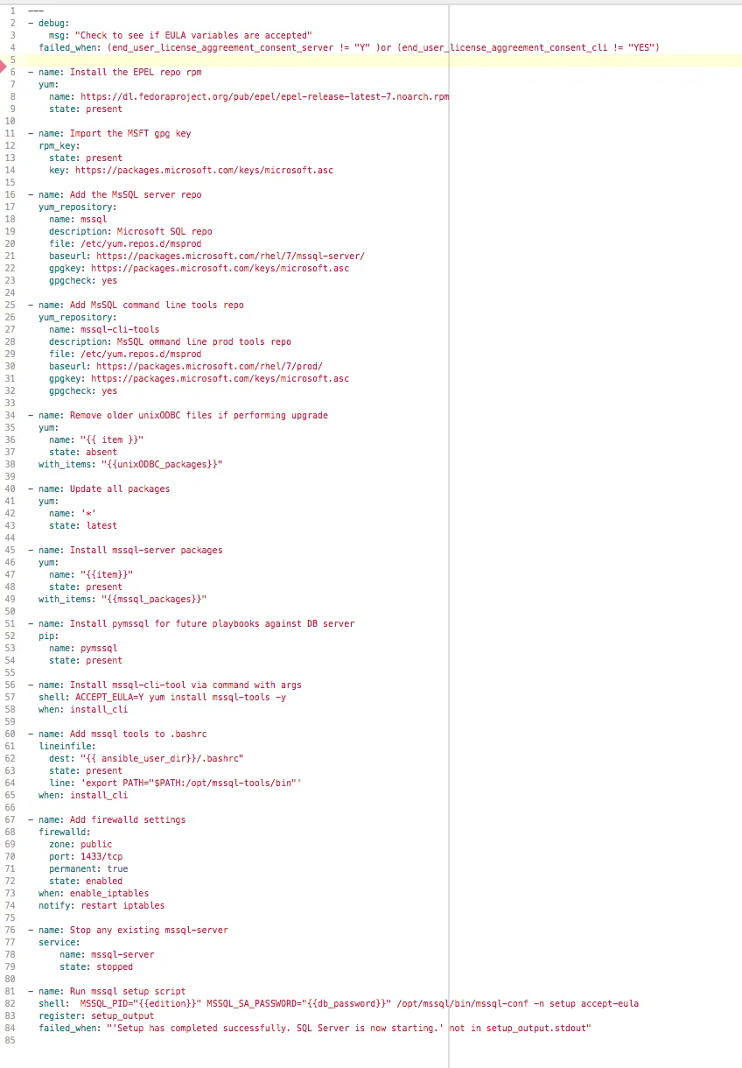Select line number 34 in the gutter
The image size is (742, 1068).
tap(10, 415)
